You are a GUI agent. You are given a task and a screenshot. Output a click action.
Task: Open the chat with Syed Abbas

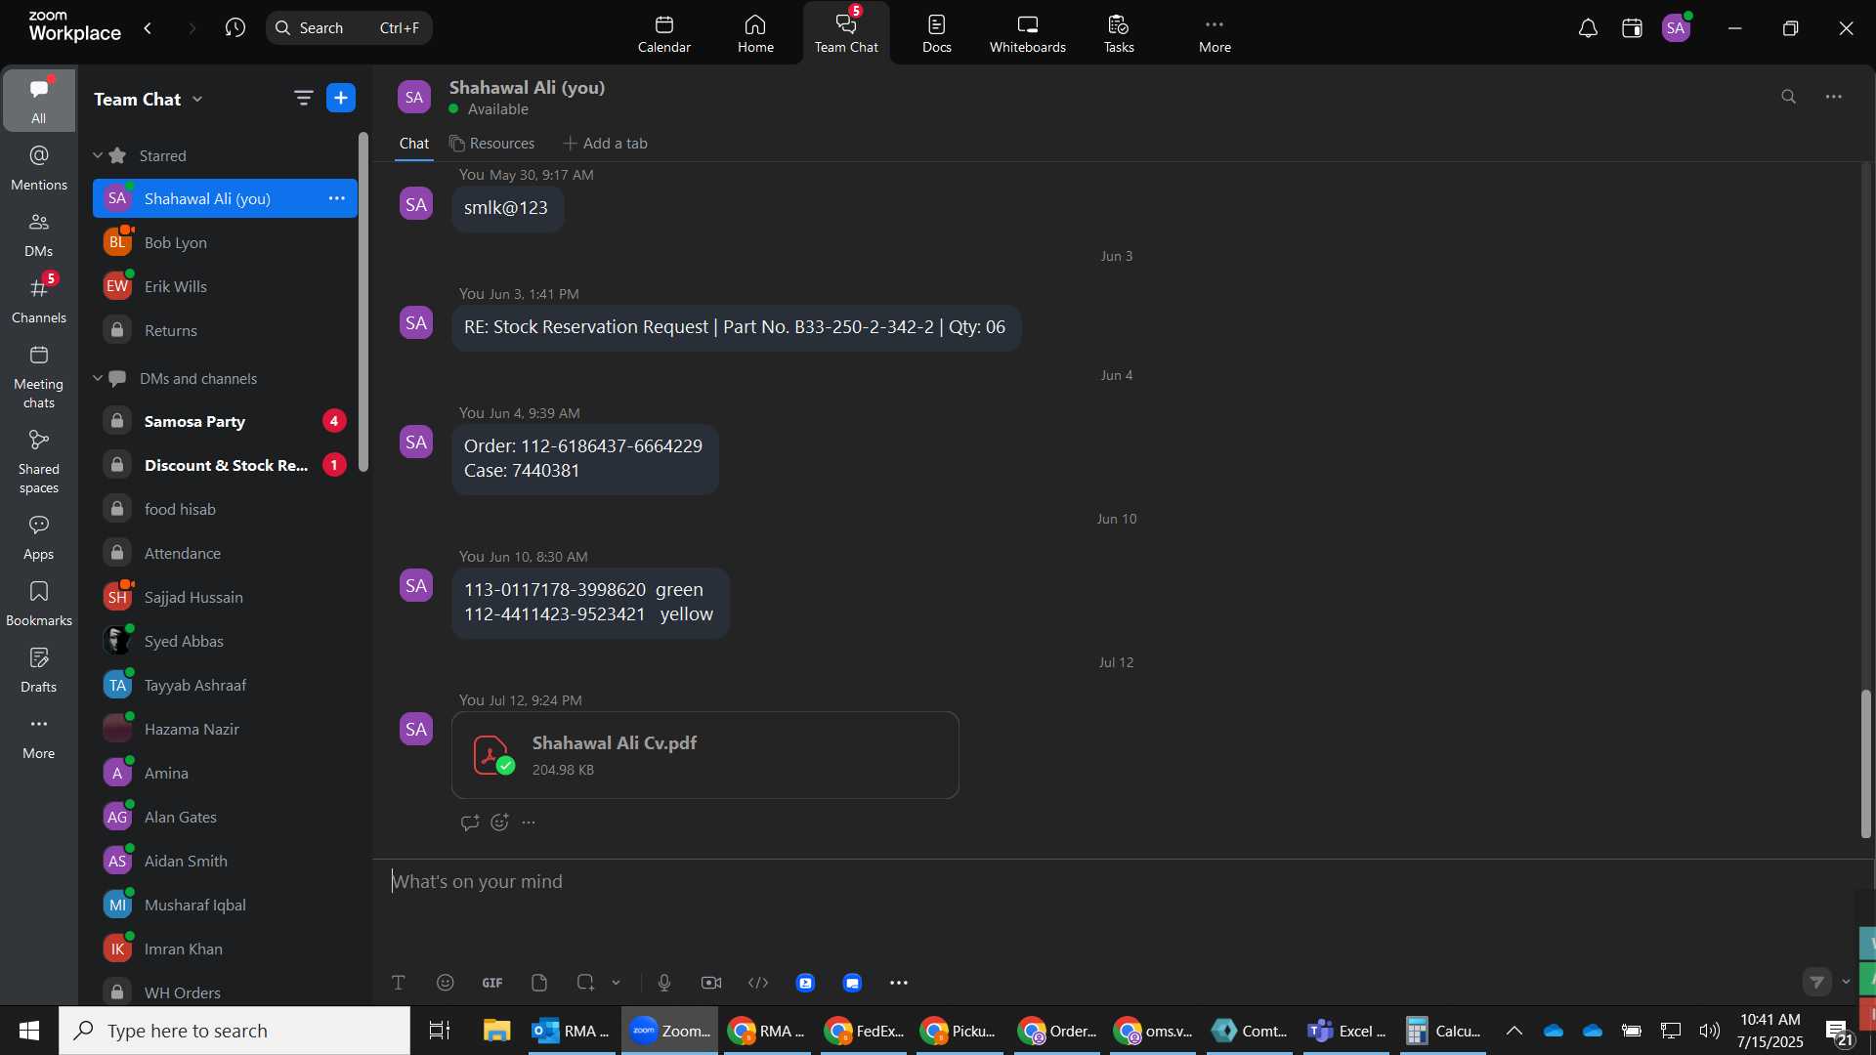[225, 641]
